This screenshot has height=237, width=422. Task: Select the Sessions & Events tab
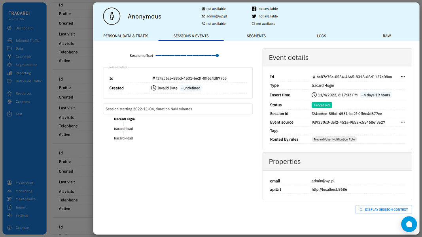click(191, 36)
